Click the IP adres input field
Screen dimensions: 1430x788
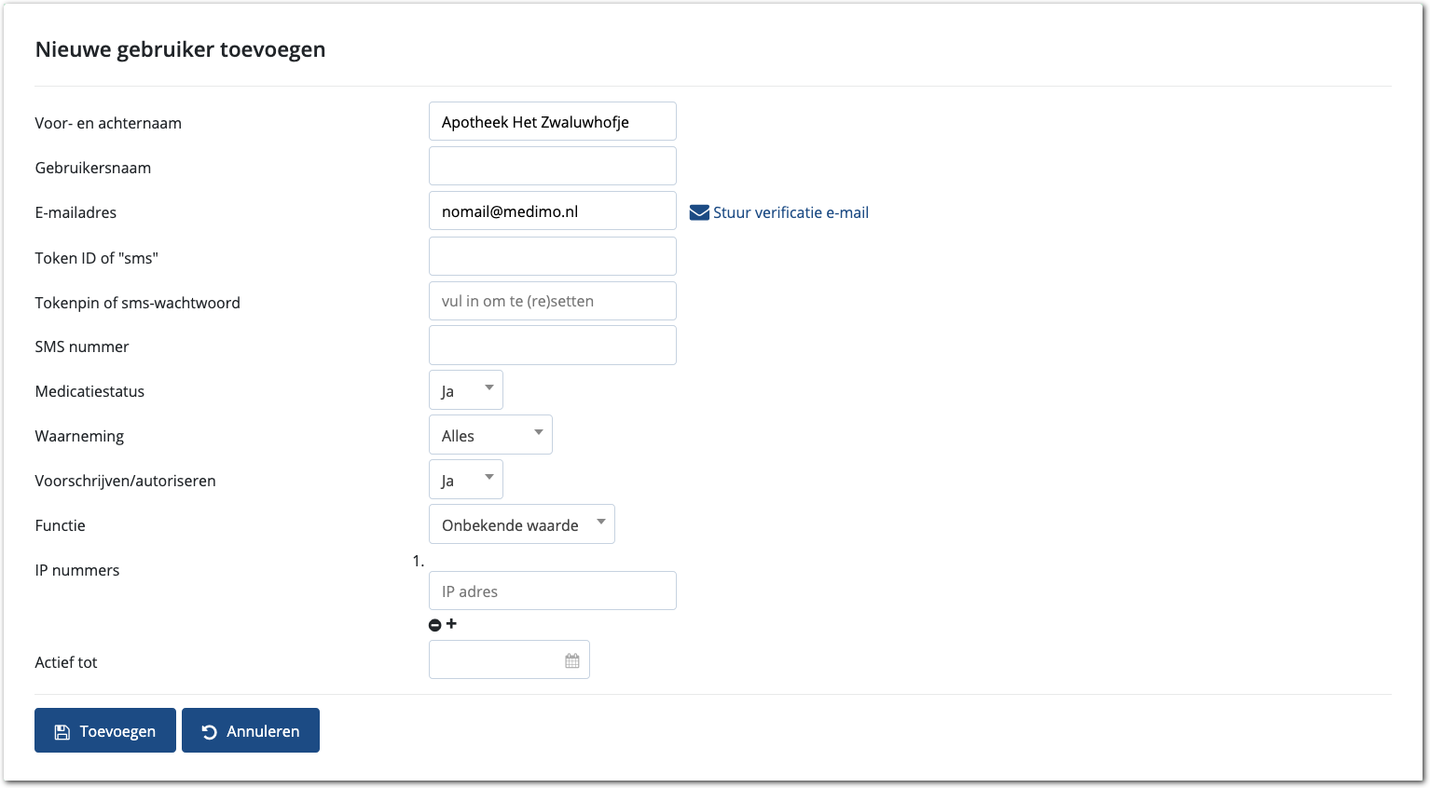click(552, 591)
